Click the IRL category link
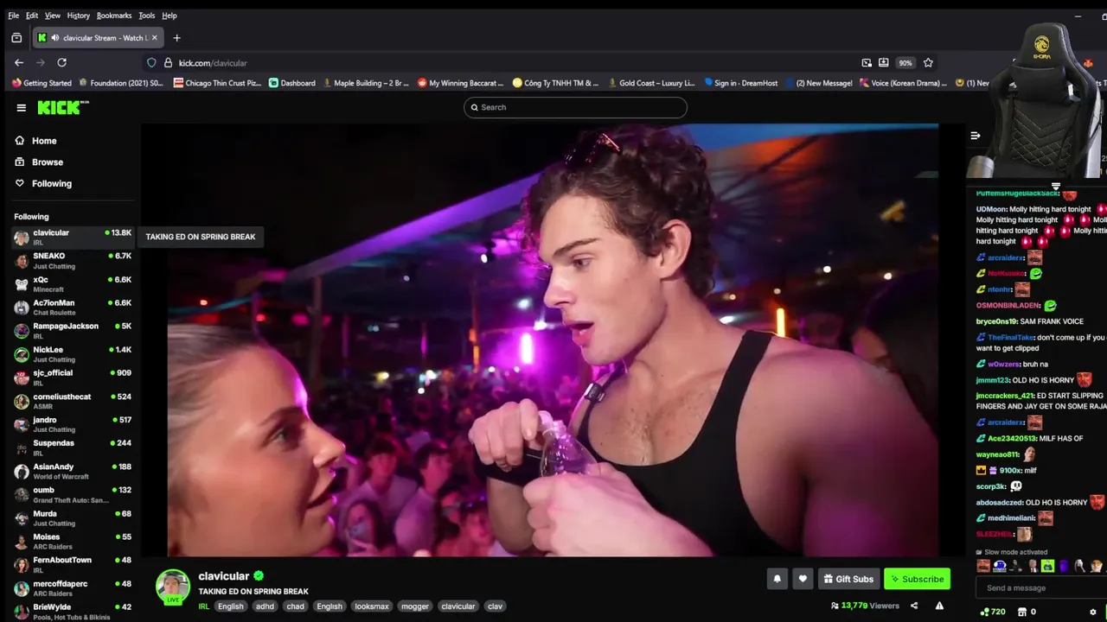 click(x=204, y=606)
